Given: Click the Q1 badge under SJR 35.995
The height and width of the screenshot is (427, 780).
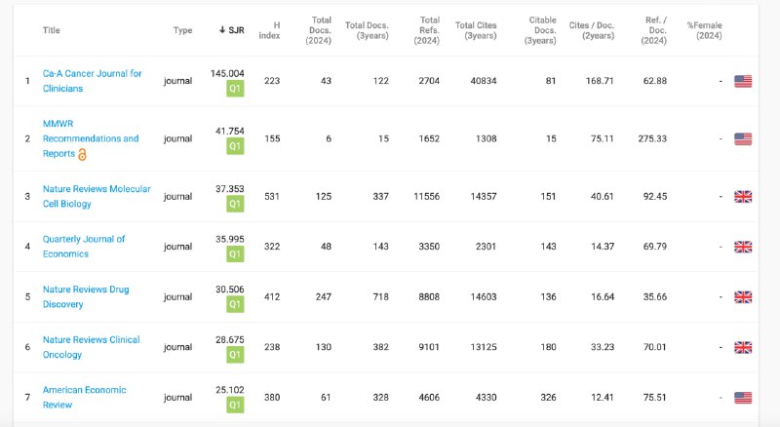Looking at the screenshot, I should tap(235, 254).
